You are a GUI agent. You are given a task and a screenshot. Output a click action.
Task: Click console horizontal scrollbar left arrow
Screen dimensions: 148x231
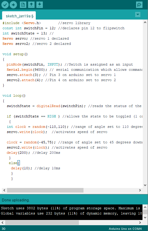pos(2,222)
